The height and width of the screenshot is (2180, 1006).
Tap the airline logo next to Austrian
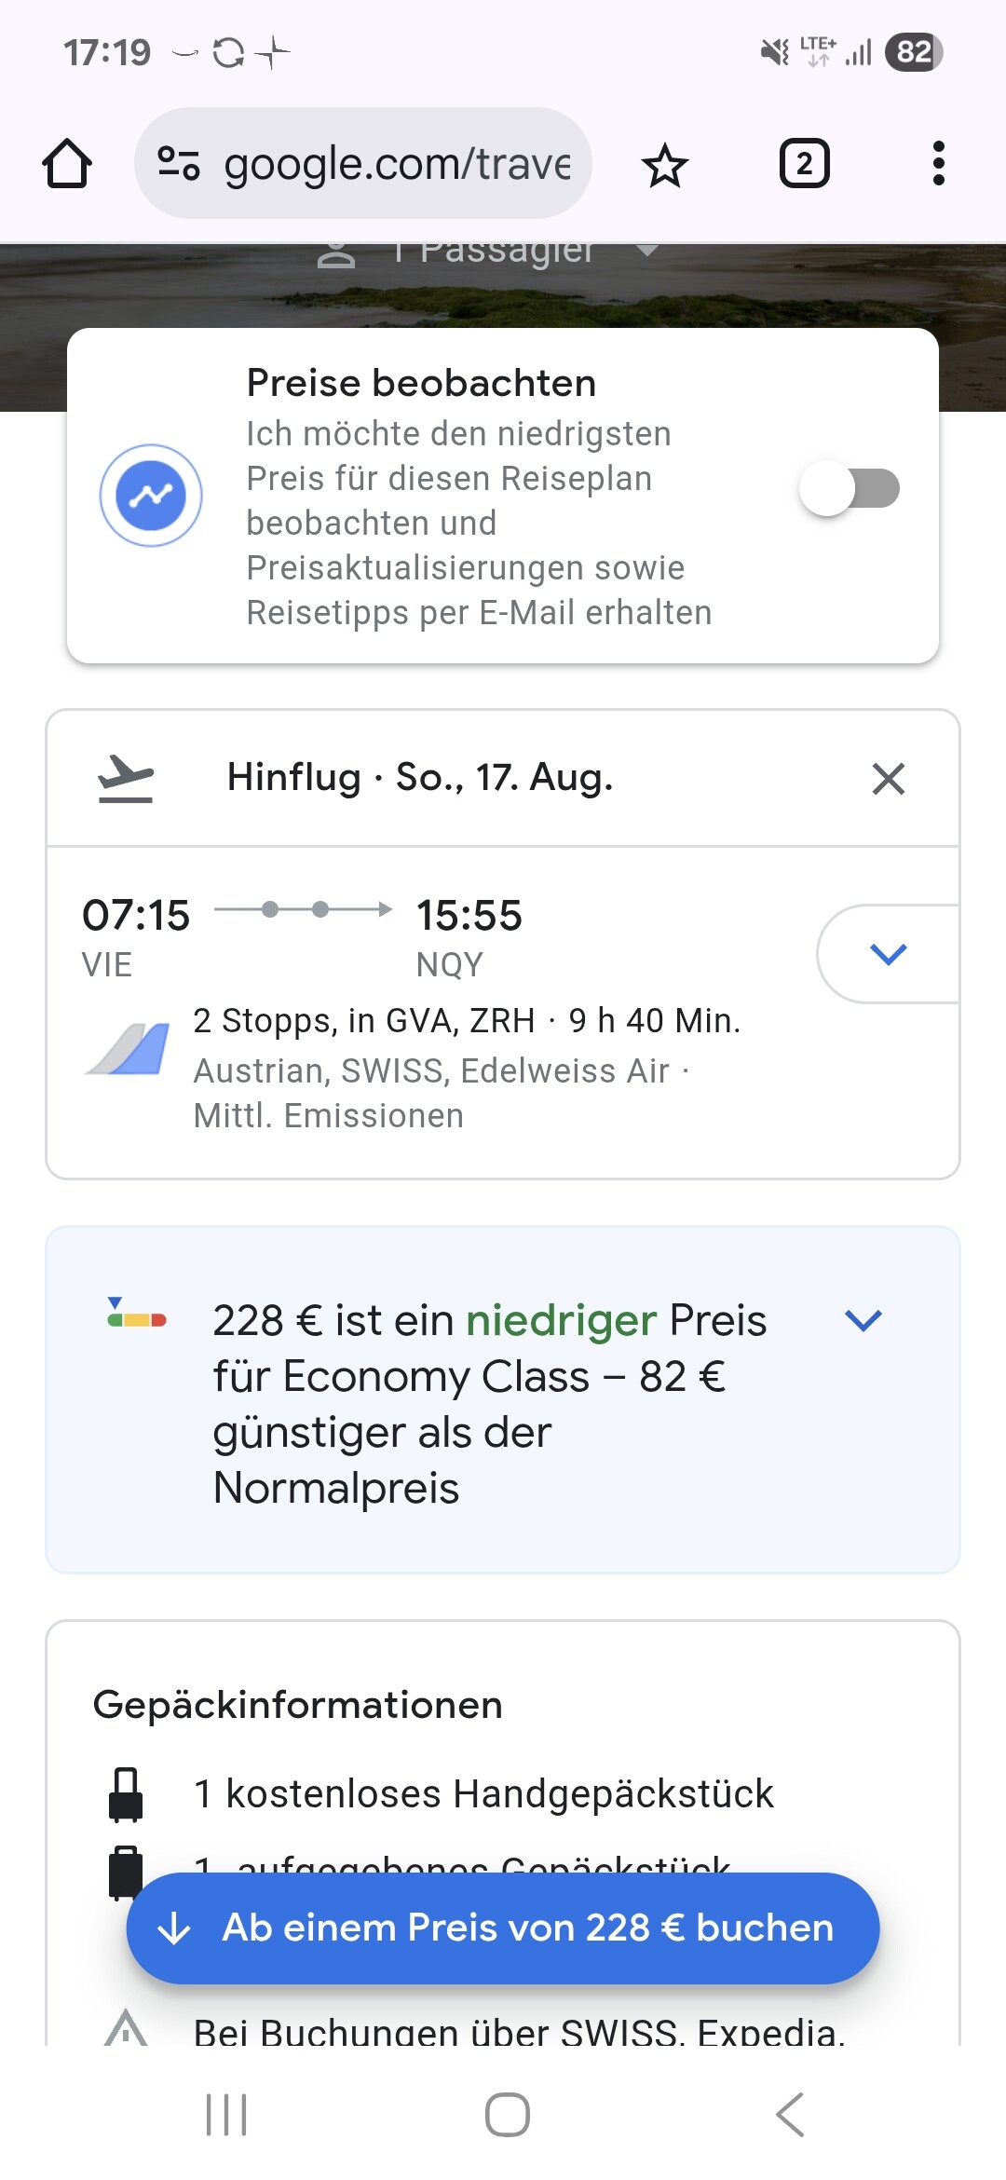click(x=129, y=1049)
